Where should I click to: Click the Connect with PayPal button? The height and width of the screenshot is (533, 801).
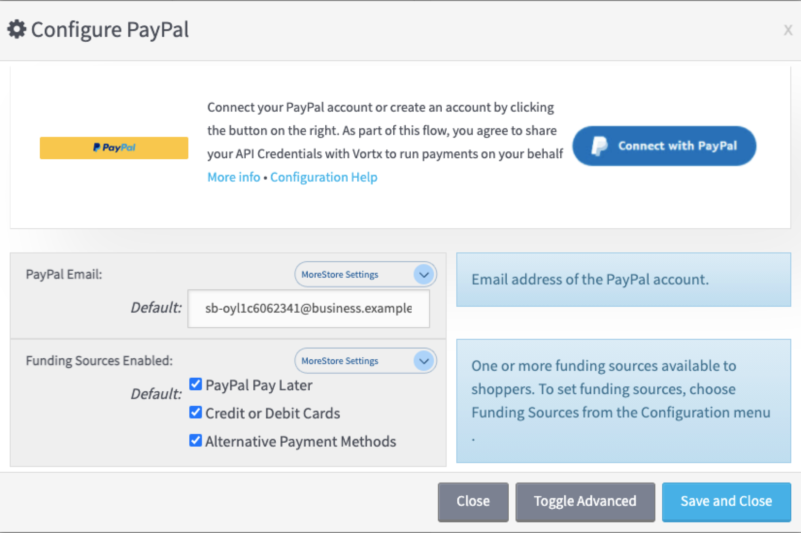pos(664,146)
